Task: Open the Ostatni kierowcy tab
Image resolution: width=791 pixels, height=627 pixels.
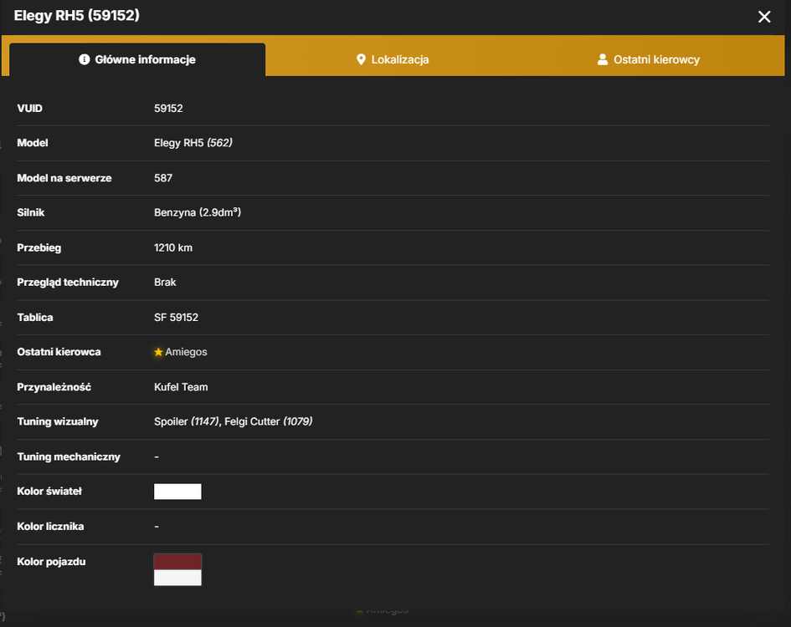Action: [x=649, y=59]
